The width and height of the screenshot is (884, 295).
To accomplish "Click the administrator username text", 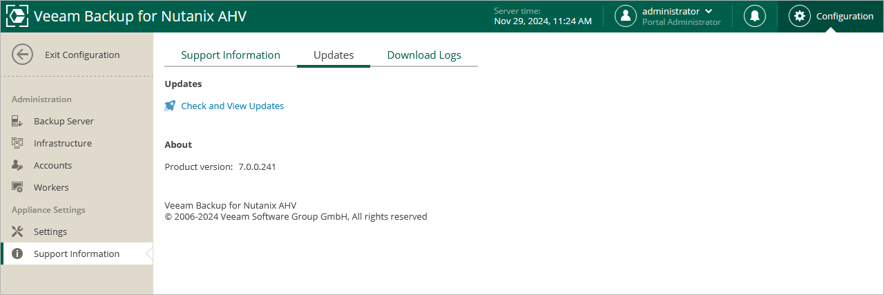I will pyautogui.click(x=671, y=11).
